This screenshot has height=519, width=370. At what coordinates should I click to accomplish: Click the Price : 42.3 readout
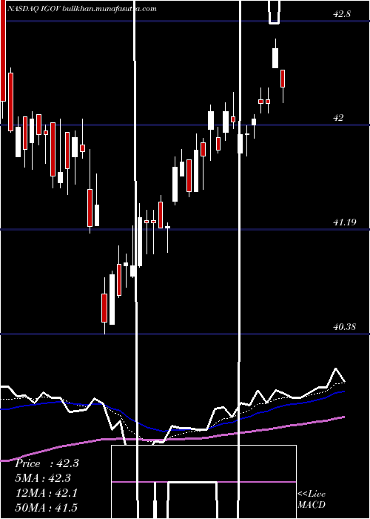pos(47,463)
